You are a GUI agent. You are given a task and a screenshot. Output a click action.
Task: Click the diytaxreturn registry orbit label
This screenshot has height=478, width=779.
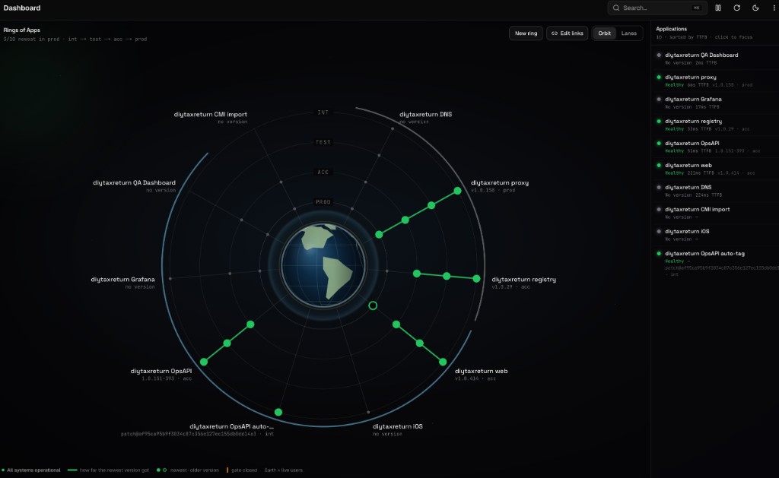[x=523, y=280]
